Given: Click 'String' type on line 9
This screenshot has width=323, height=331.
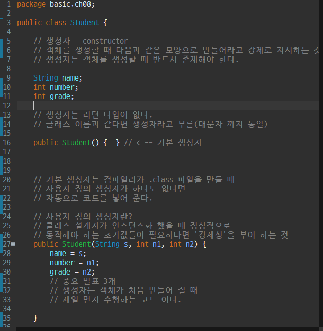Looking at the screenshot, I should coord(46,78).
